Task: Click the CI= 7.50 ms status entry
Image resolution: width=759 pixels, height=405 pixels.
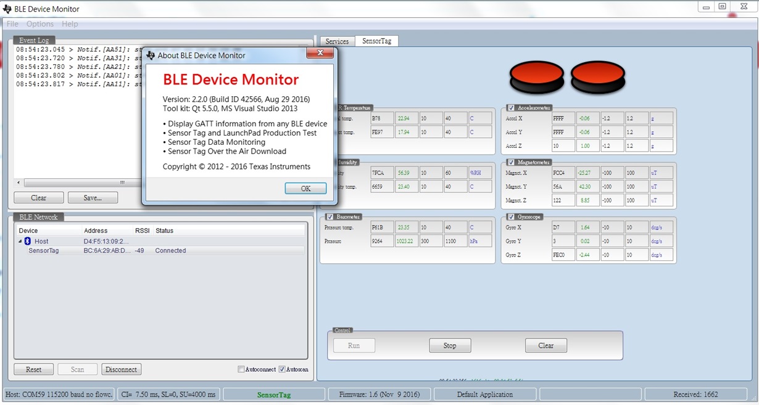Action: coord(168,395)
